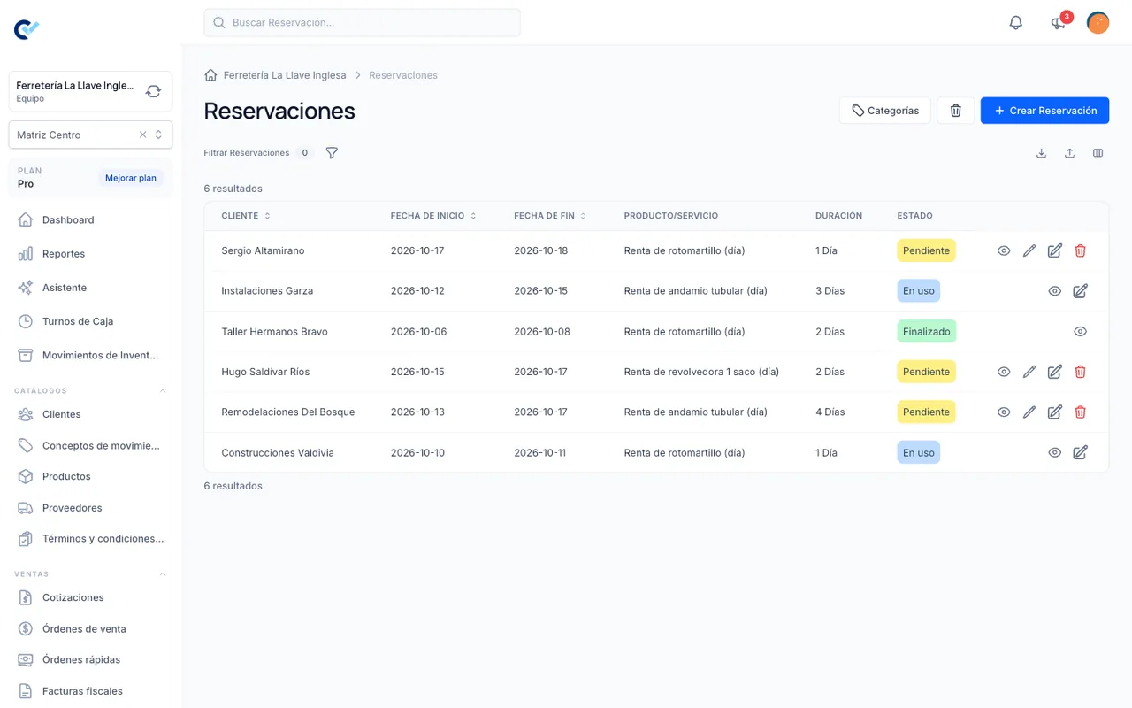Sort by Fecha de inicio column
This screenshot has height=708, width=1132.
pyautogui.click(x=433, y=216)
